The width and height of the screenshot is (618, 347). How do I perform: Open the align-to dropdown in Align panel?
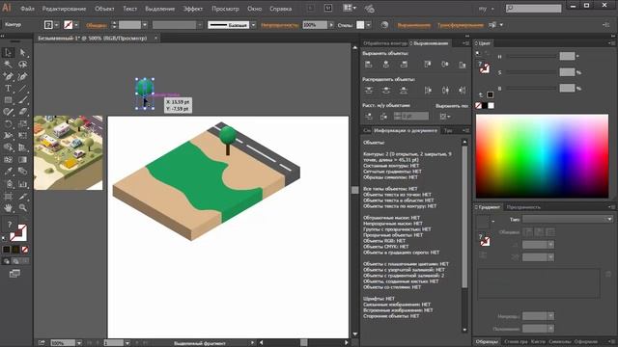click(x=446, y=117)
